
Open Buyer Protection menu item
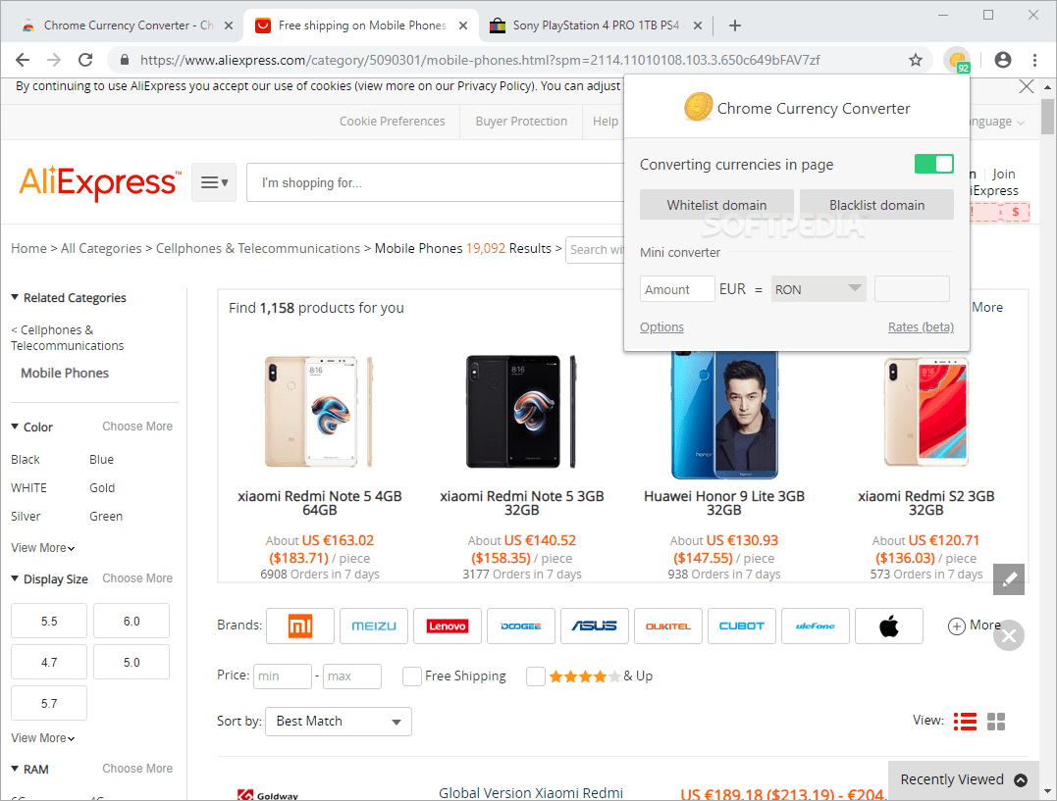tap(521, 122)
